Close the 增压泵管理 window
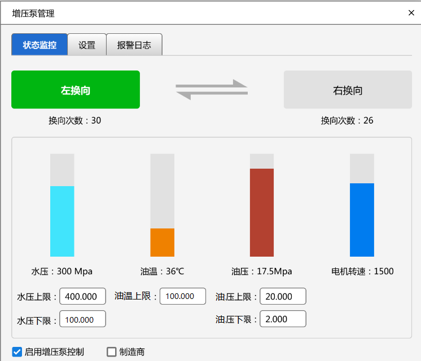 [411, 13]
